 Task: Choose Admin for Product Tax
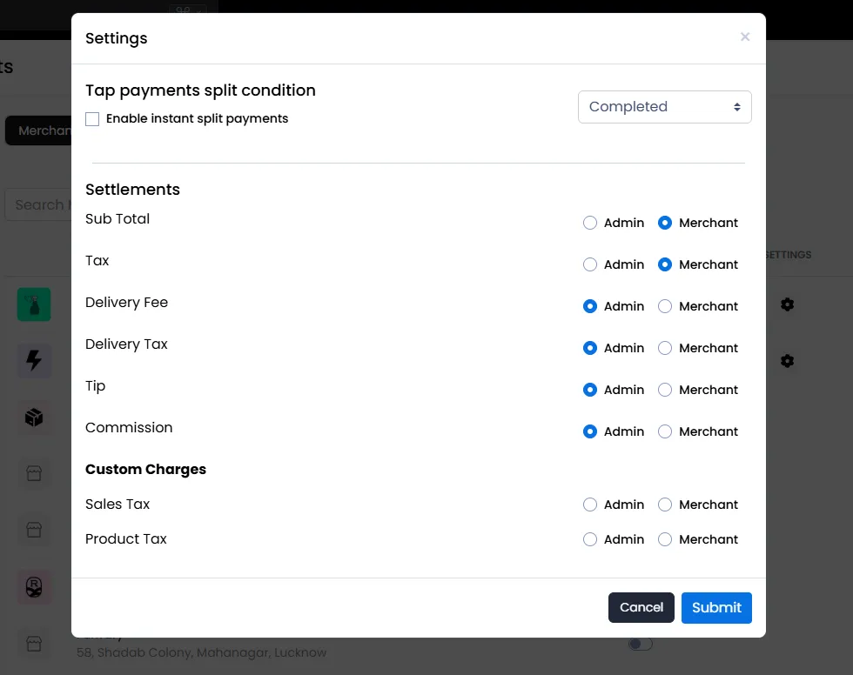[x=590, y=539]
